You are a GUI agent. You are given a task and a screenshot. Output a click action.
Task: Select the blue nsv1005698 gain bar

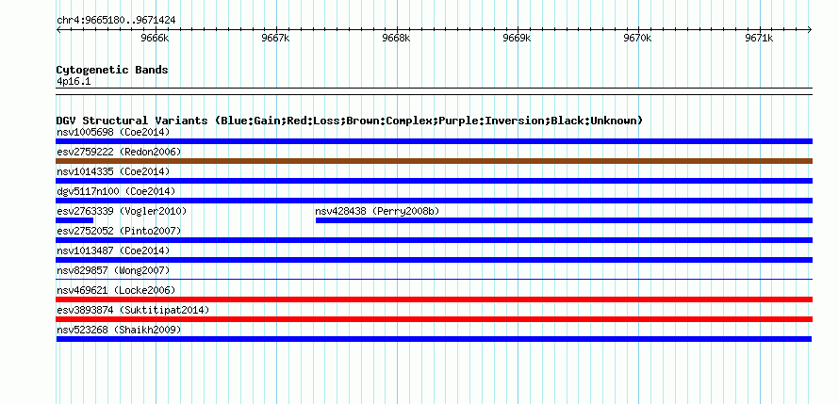(434, 141)
